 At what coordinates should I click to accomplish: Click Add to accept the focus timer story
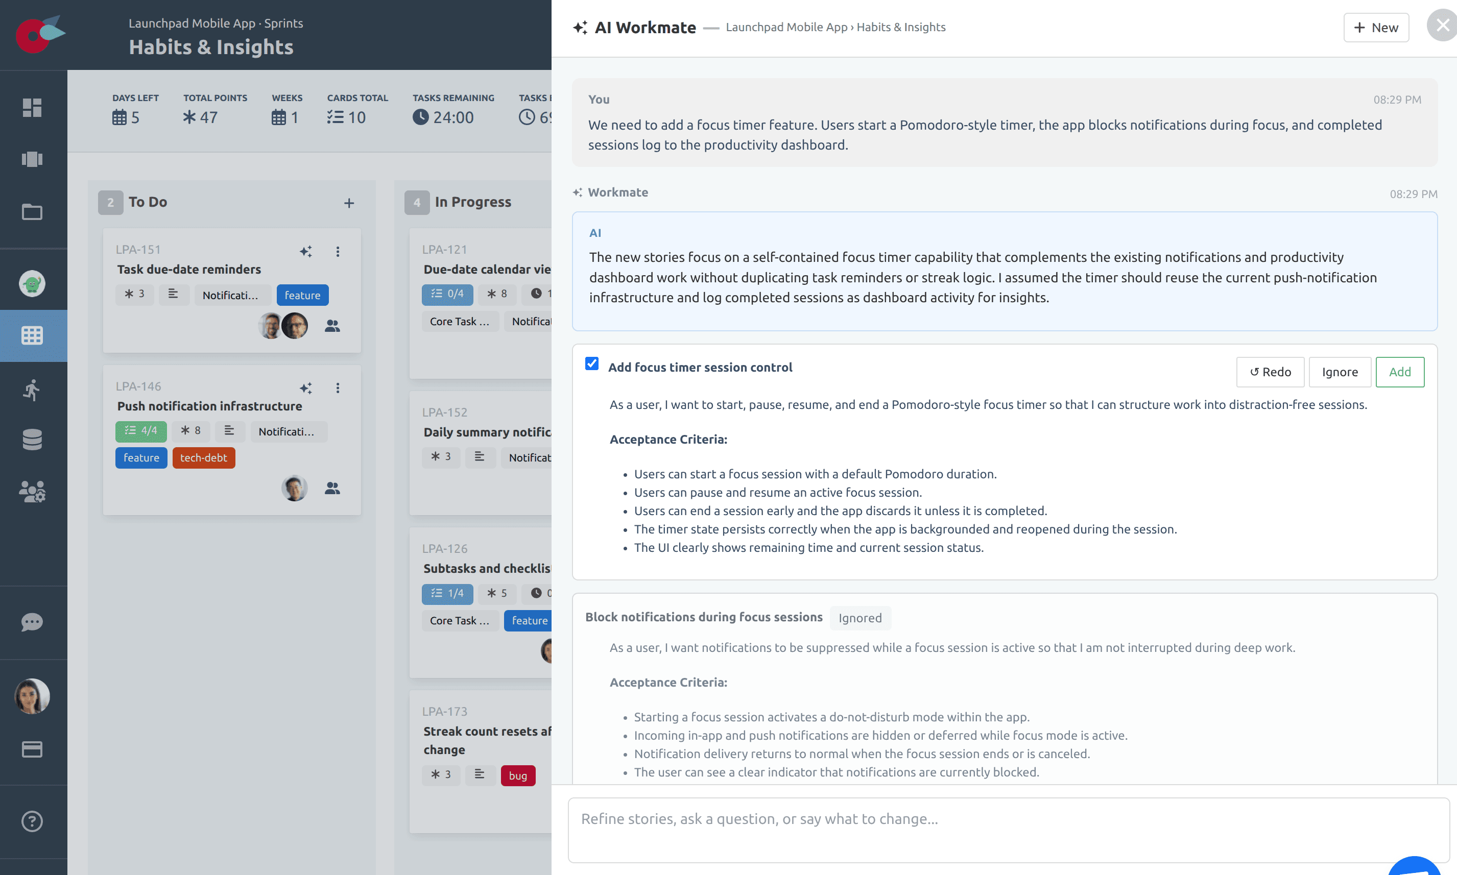point(1400,372)
